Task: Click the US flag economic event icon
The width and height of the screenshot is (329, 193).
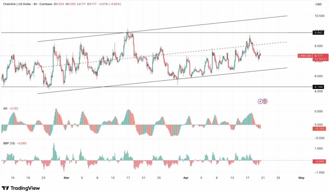Action: pos(265,101)
